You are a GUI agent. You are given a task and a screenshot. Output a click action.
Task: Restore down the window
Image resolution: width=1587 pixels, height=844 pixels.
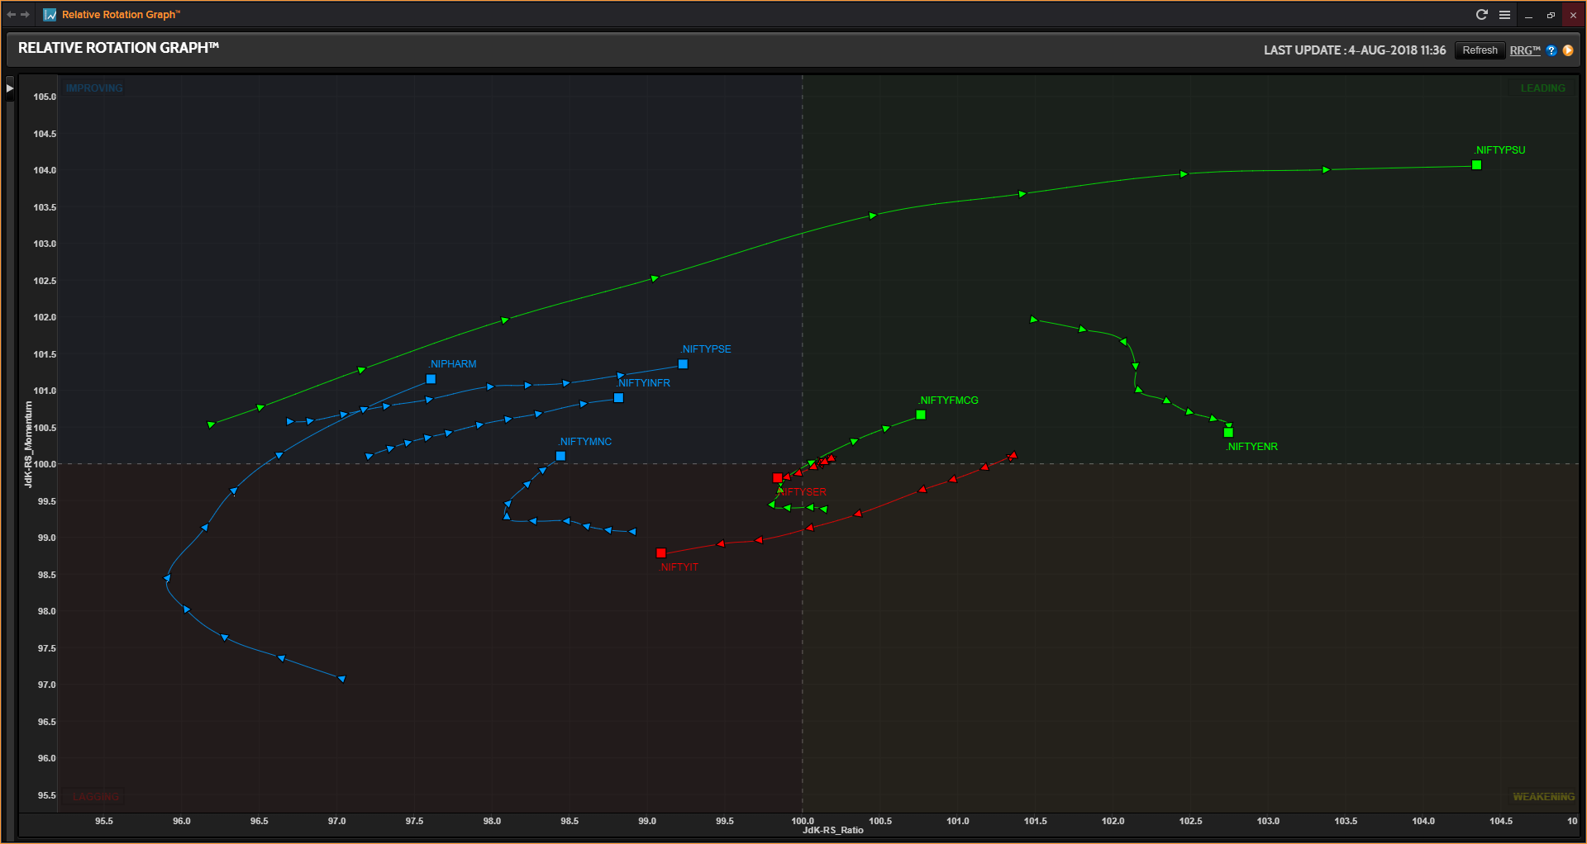coord(1551,15)
